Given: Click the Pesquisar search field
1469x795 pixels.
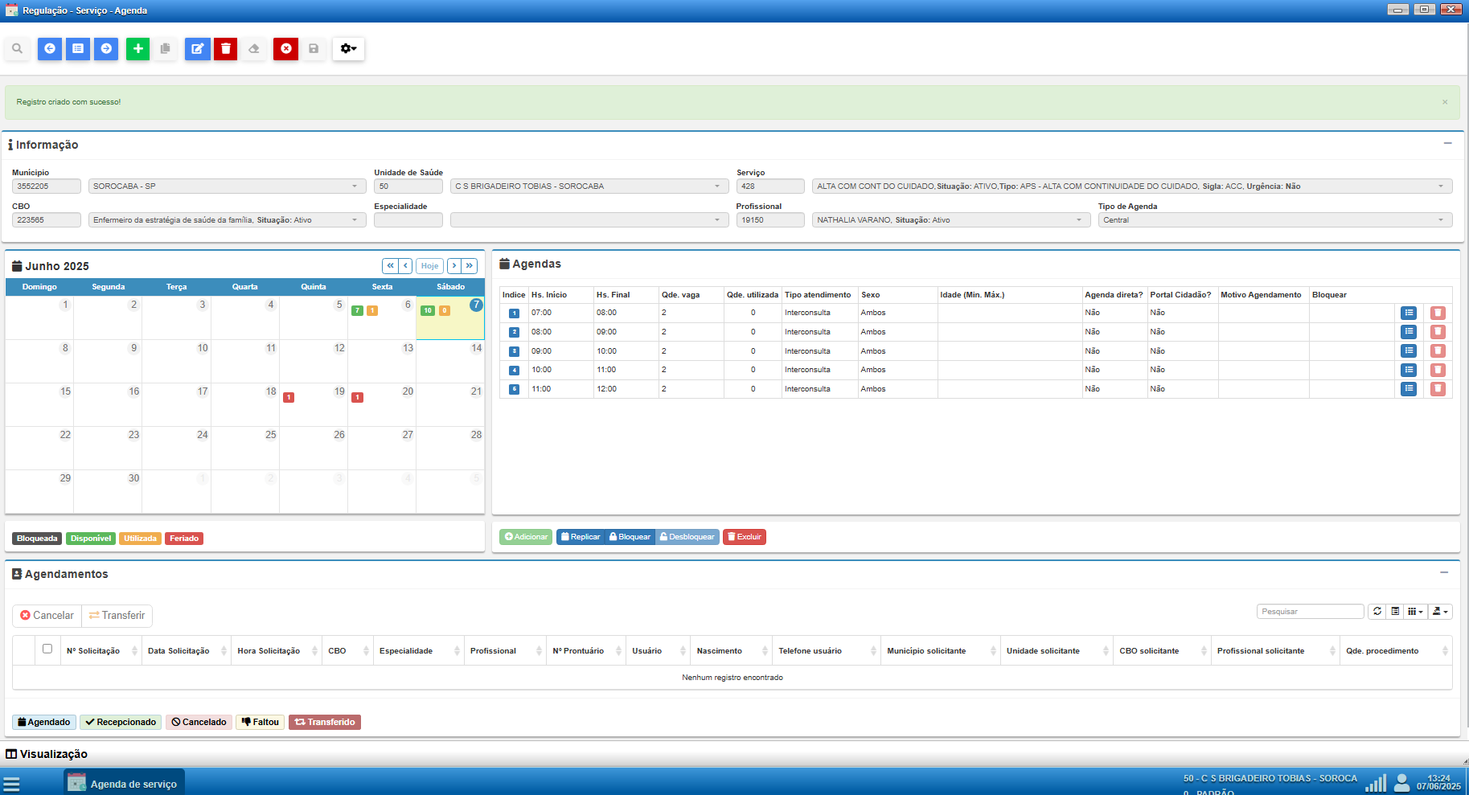Looking at the screenshot, I should 1310,612.
